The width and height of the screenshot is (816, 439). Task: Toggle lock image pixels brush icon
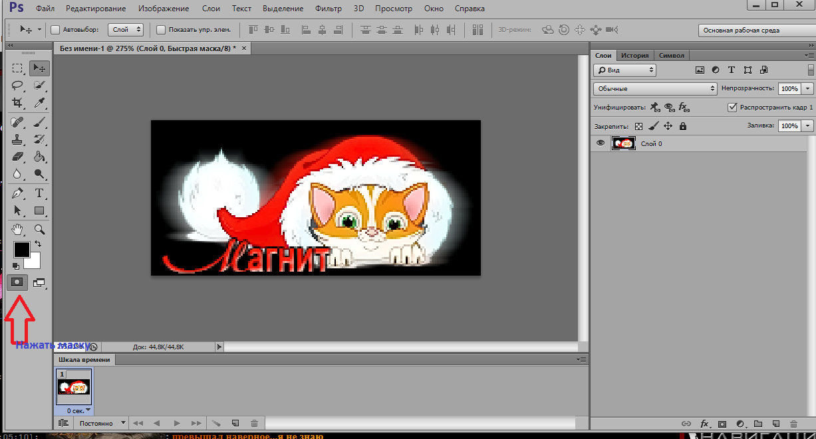click(x=654, y=126)
